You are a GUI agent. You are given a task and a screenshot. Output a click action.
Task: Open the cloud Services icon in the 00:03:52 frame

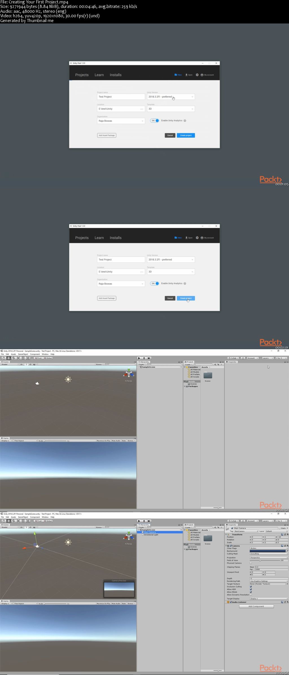pos(243,521)
